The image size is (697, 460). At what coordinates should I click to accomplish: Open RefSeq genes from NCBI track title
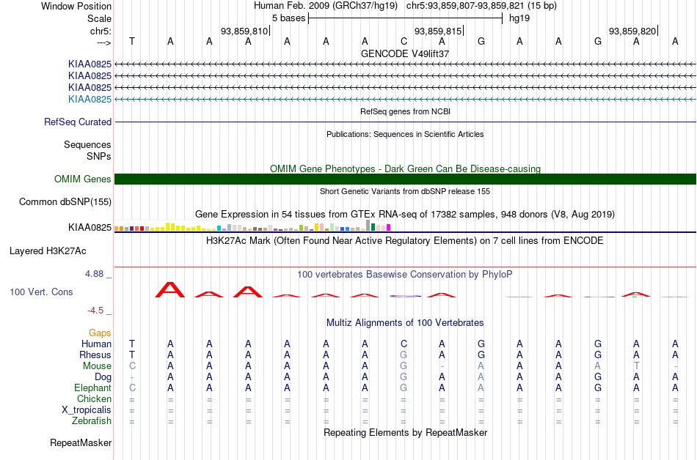(405, 111)
